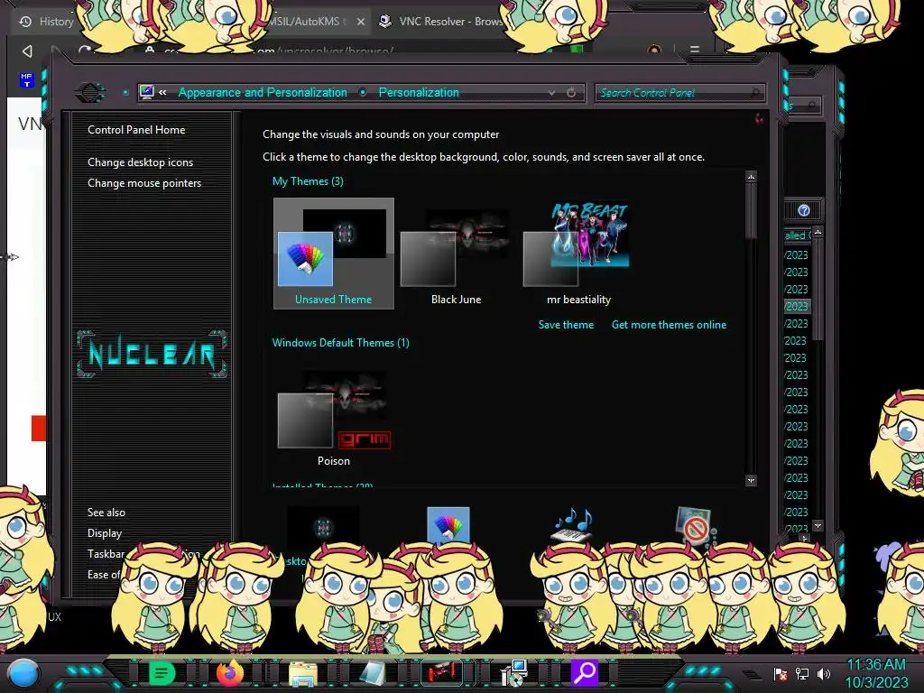924x693 pixels.
Task: Open the Window Color rainbow swatch icon
Action: click(448, 524)
